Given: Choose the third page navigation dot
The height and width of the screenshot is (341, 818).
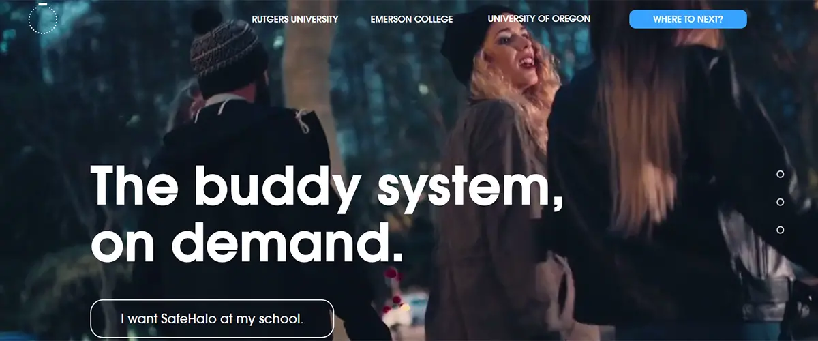Looking at the screenshot, I should tap(781, 231).
